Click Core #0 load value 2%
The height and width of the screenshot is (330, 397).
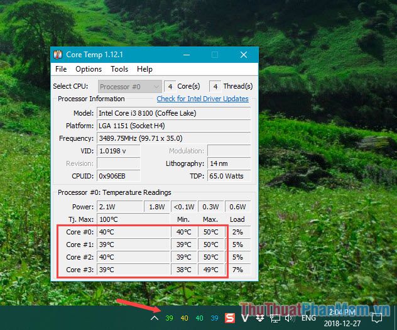coord(237,232)
